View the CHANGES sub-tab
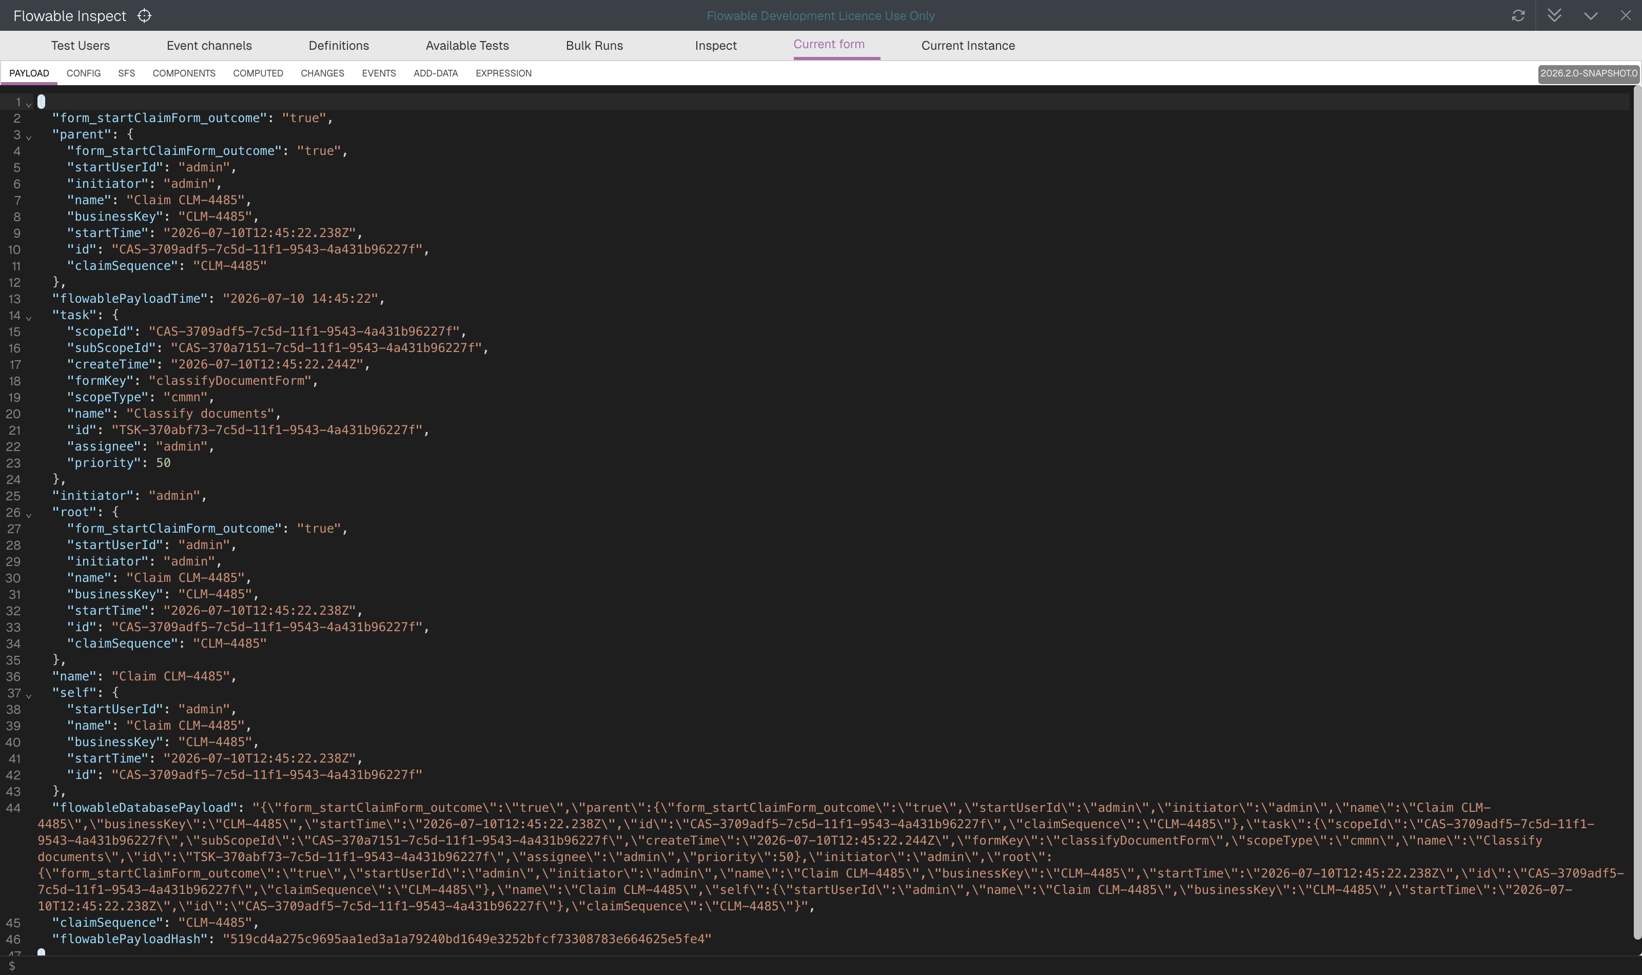The width and height of the screenshot is (1642, 975). click(322, 73)
